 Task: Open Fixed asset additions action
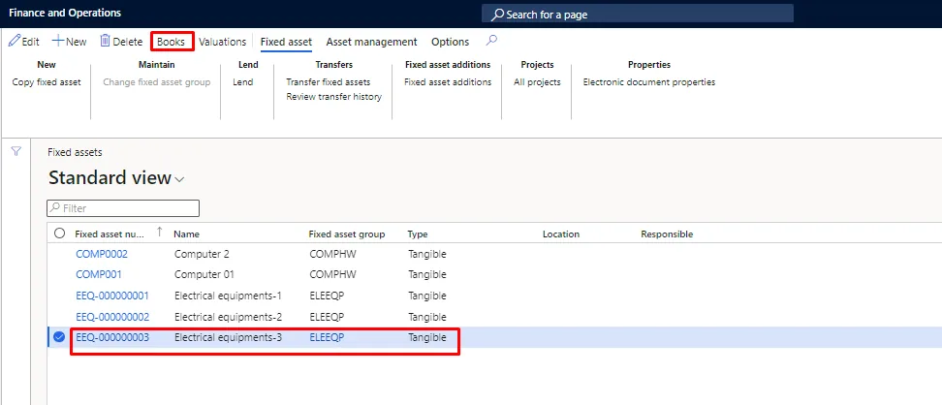(448, 82)
